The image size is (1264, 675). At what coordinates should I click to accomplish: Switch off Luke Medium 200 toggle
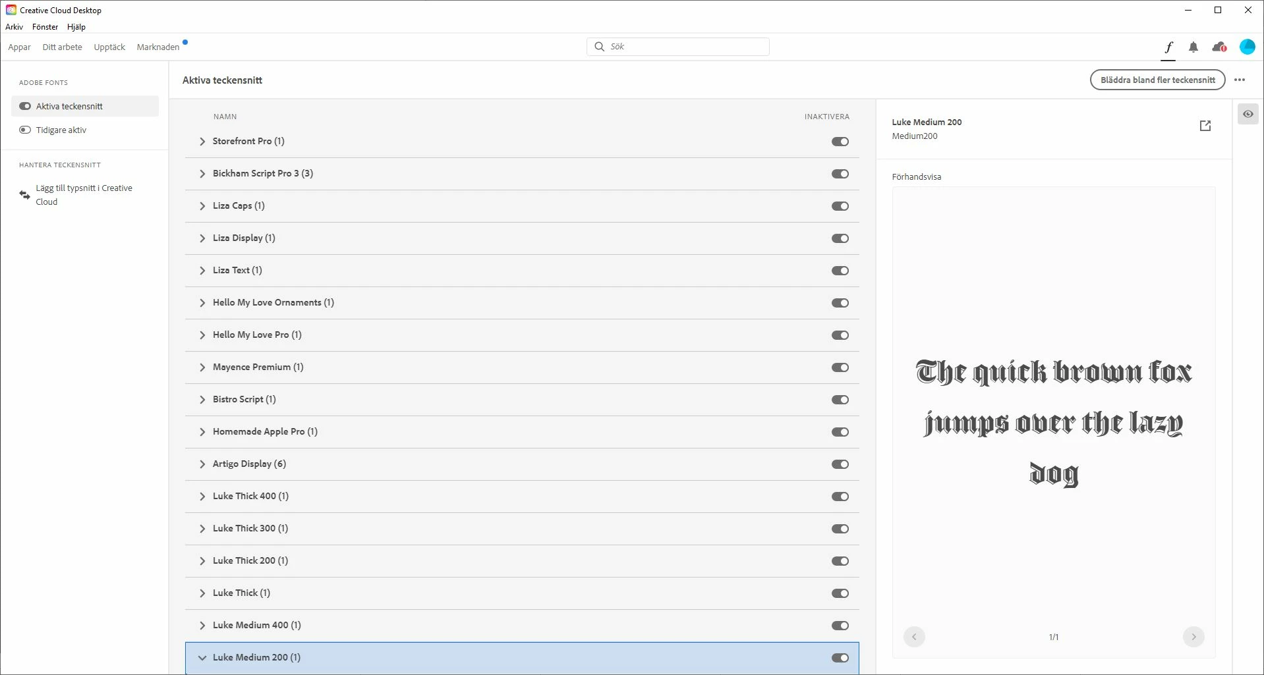(840, 658)
